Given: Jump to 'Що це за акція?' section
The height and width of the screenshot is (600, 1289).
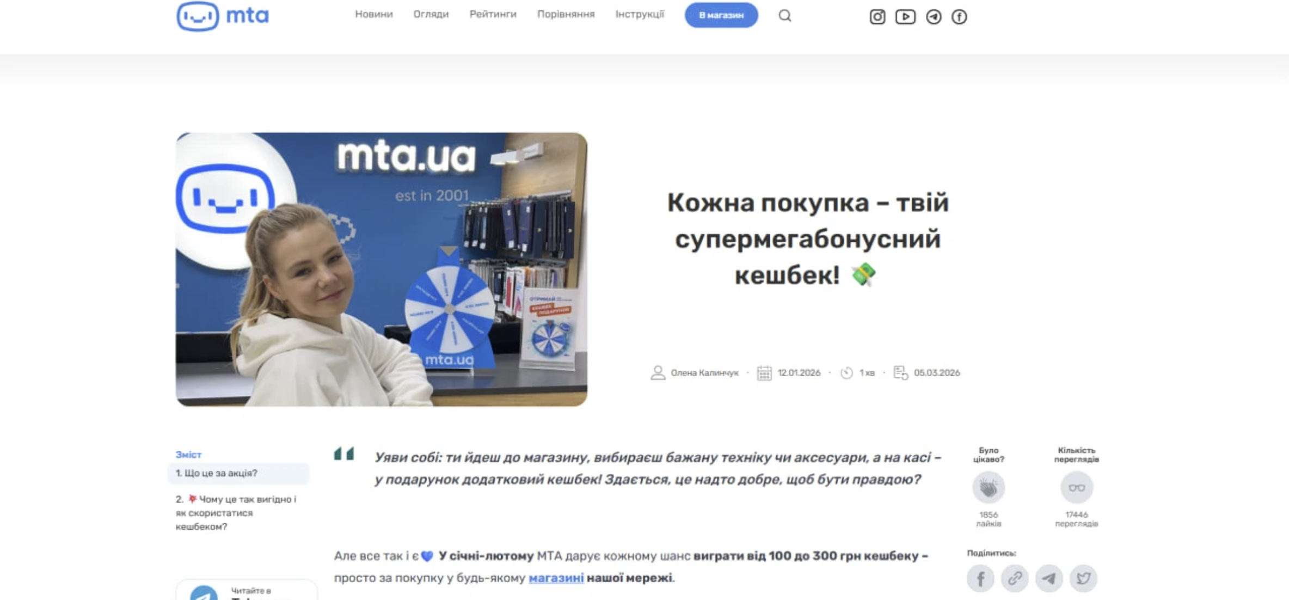Looking at the screenshot, I should click(239, 473).
